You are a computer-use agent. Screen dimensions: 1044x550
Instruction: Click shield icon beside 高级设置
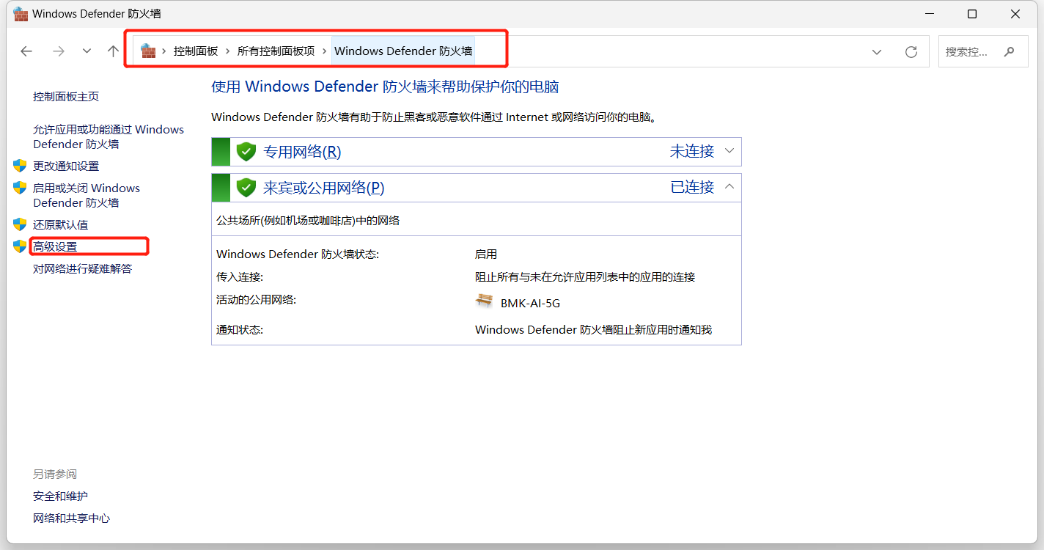click(x=20, y=246)
